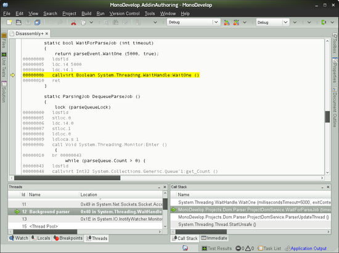Open the second Debug combo box
Image resolution: width=339 pixels, height=253 pixels.
pos(272,22)
